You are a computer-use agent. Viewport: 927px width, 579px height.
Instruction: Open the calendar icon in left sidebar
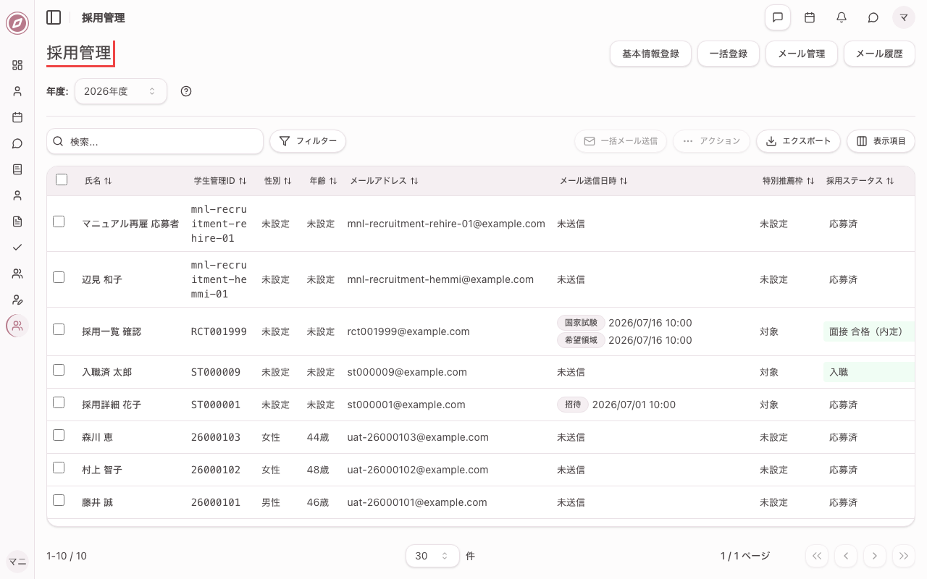point(17,117)
